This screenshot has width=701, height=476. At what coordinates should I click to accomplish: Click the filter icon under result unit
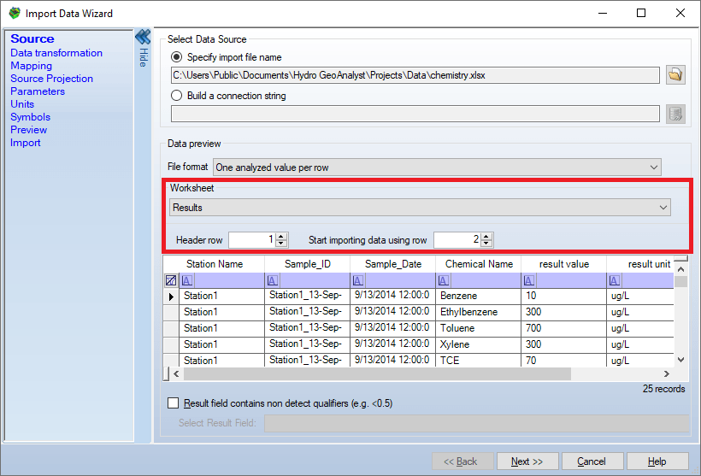(615, 280)
